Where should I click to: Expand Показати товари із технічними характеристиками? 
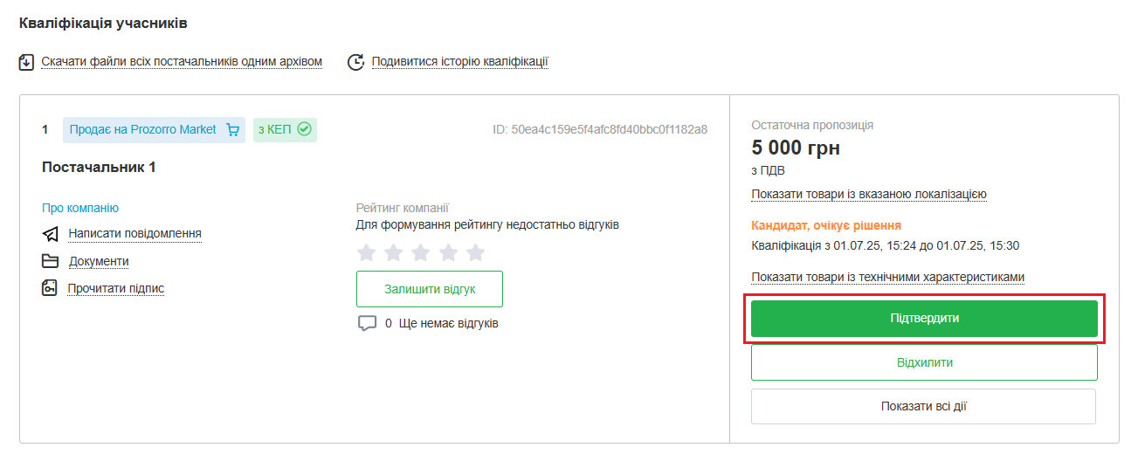[x=887, y=278]
